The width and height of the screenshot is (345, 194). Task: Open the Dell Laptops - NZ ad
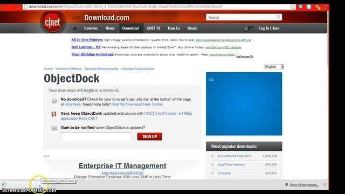click(x=86, y=47)
